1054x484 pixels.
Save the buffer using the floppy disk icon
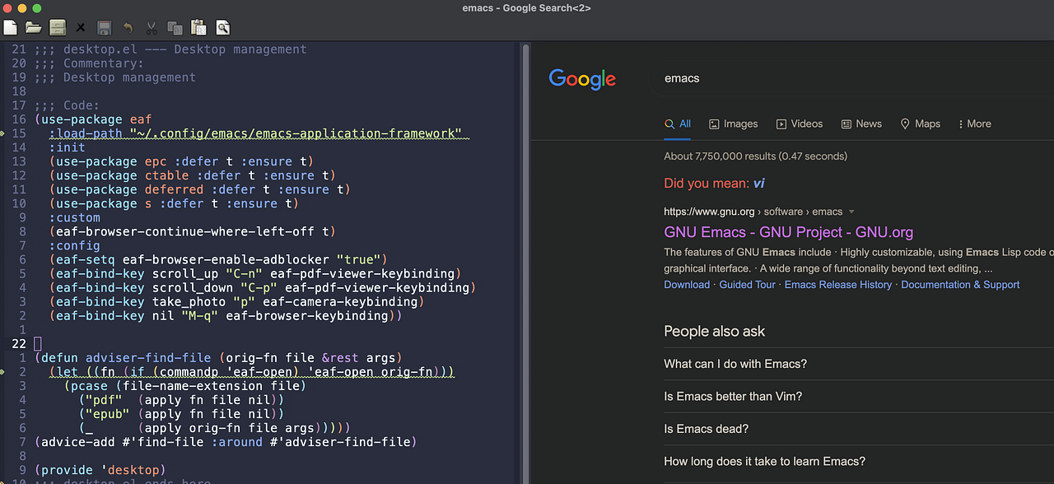(x=104, y=27)
